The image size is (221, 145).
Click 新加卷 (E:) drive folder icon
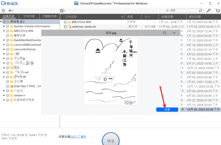point(8,22)
